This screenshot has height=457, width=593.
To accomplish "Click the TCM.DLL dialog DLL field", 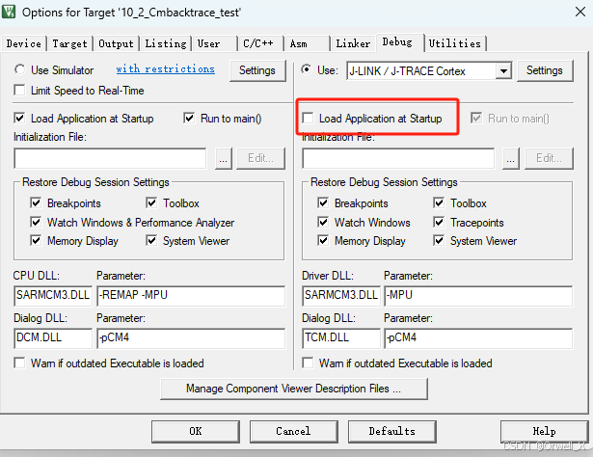I will [341, 337].
